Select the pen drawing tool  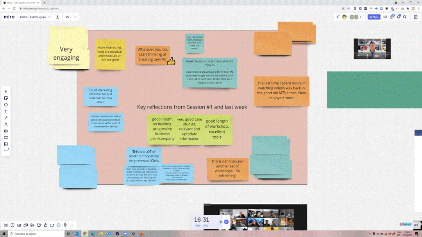pyautogui.click(x=6, y=125)
